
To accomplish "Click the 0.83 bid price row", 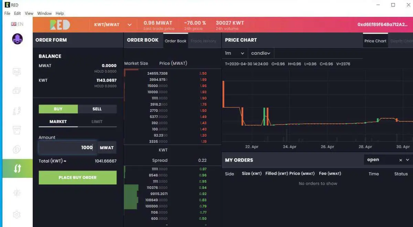I will pos(172,200).
